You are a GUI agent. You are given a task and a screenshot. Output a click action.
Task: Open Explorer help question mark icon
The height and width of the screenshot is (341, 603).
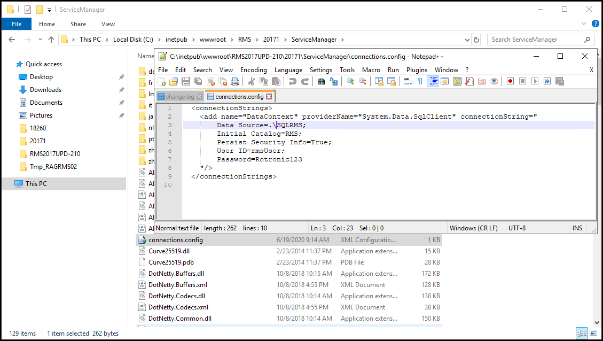click(595, 24)
